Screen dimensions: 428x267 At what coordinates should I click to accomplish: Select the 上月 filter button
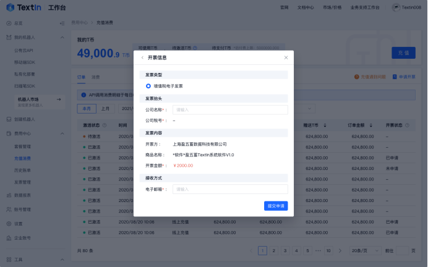pyautogui.click(x=105, y=109)
